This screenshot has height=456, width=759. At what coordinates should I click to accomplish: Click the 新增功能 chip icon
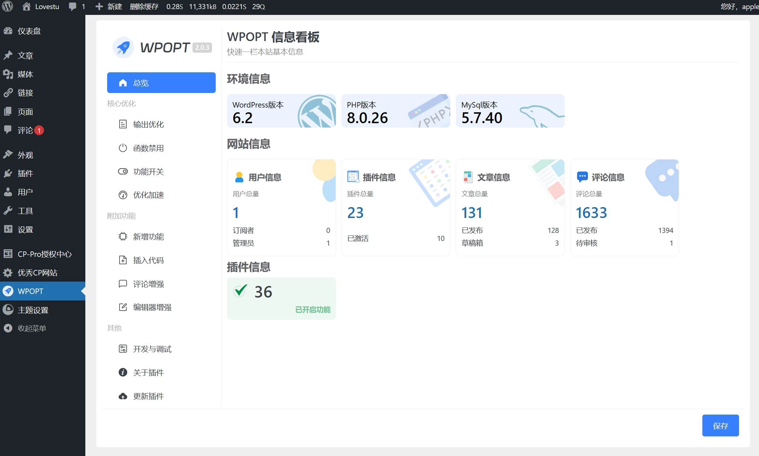[x=123, y=237]
